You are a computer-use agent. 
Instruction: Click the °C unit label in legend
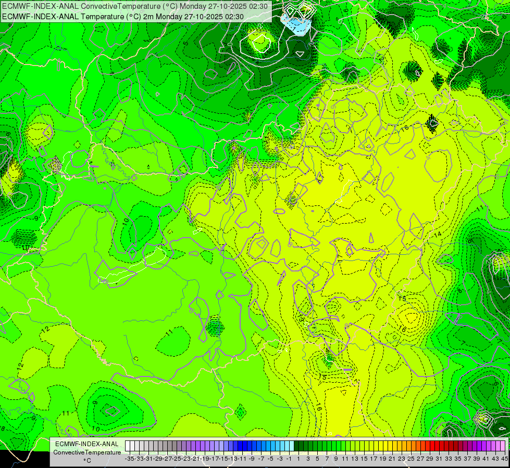[x=87, y=461]
